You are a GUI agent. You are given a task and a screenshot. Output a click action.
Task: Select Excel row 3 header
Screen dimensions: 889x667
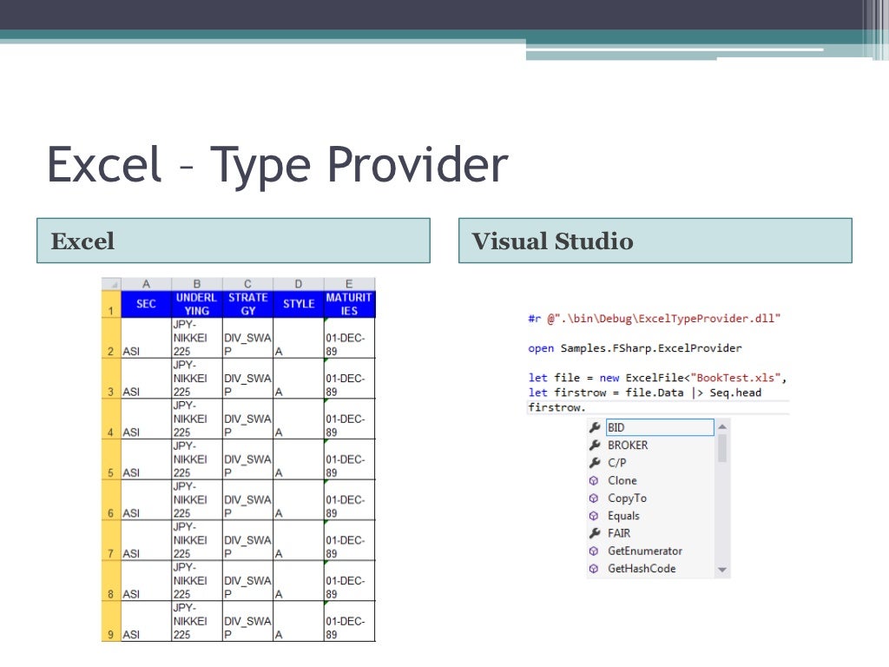(x=111, y=379)
